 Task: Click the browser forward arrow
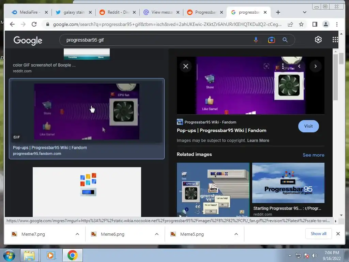pyautogui.click(x=23, y=24)
